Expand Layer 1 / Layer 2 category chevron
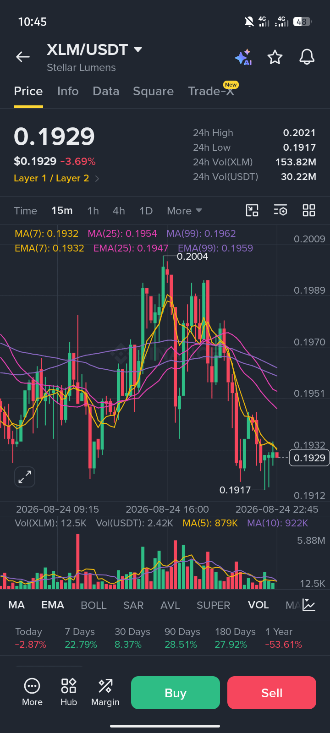The height and width of the screenshot is (733, 330). pyautogui.click(x=97, y=178)
